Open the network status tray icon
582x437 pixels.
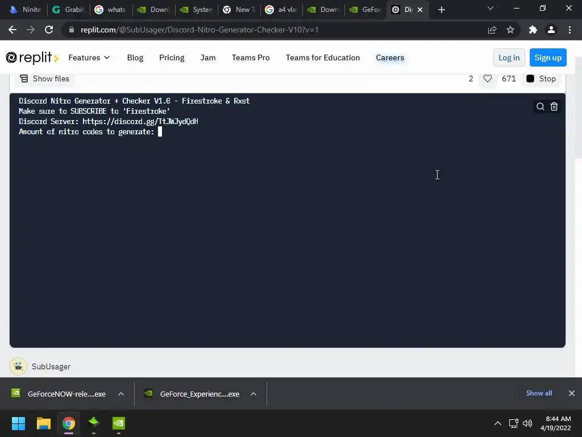tap(513, 423)
